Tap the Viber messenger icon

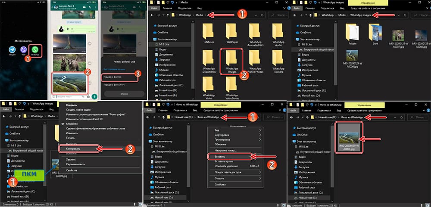(23, 51)
